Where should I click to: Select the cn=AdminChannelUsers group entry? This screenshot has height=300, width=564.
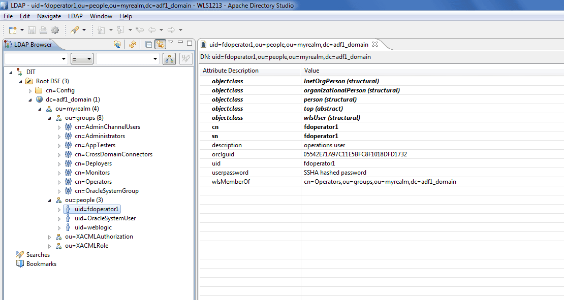point(107,127)
